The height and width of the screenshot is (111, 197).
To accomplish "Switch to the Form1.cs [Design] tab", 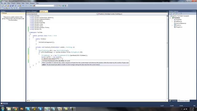I will (x=32, y=11).
